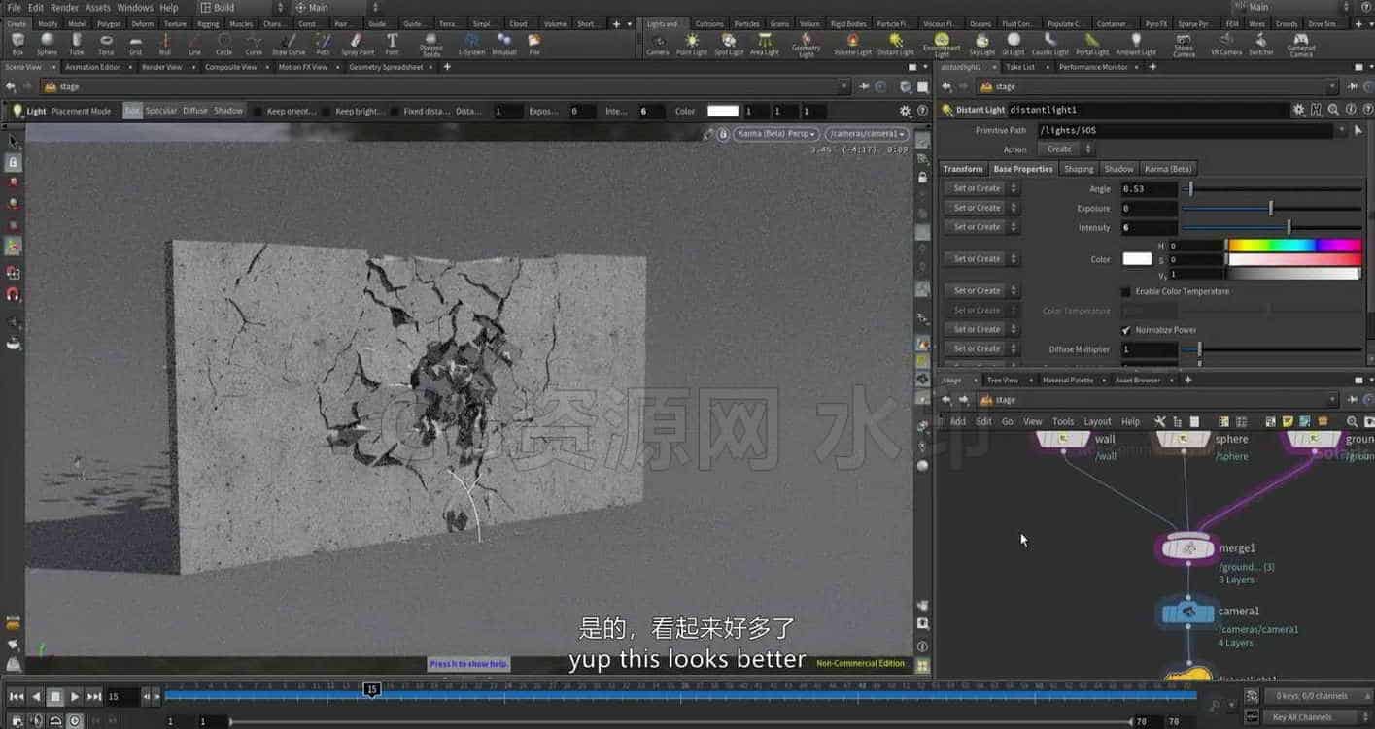This screenshot has width=1375, height=729.
Task: Click the Key All Channels button
Action: point(1302,717)
